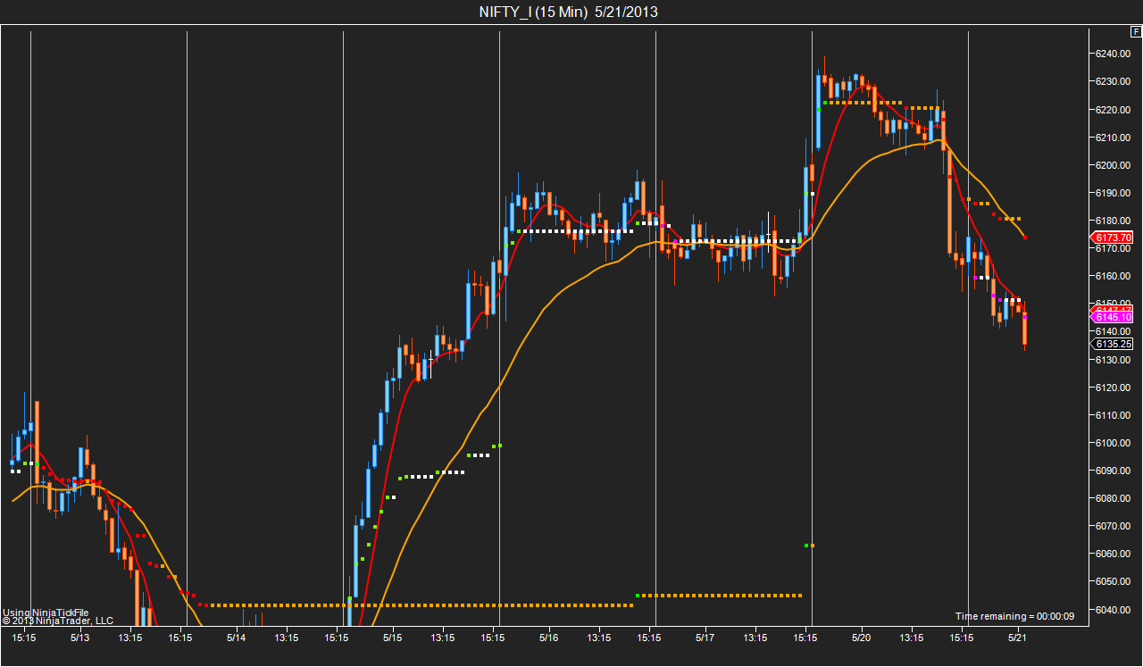This screenshot has width=1143, height=667.
Task: Click the 5/13 date on time axis
Action: point(79,638)
